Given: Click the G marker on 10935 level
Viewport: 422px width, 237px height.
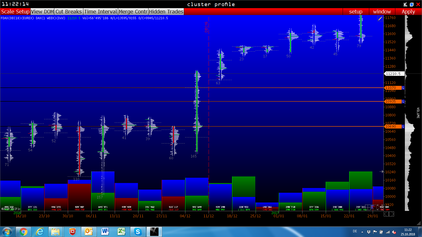Looking at the screenshot, I should pos(403,101).
